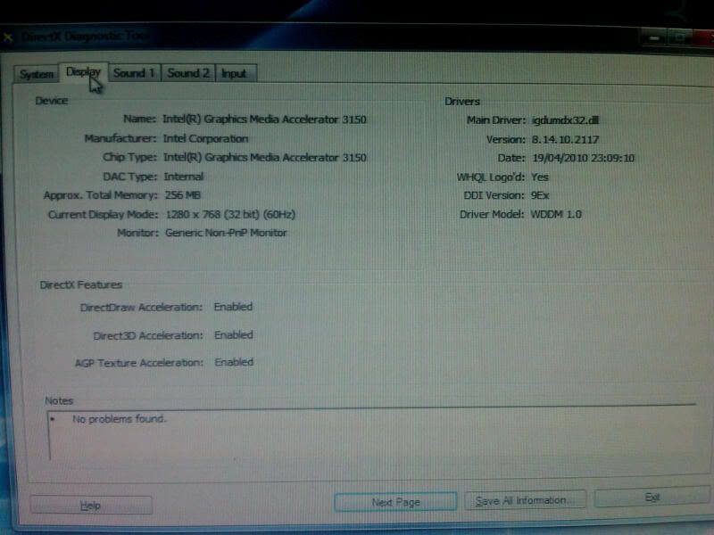714x535 pixels.
Task: Click the Next Page button
Action: tap(395, 502)
